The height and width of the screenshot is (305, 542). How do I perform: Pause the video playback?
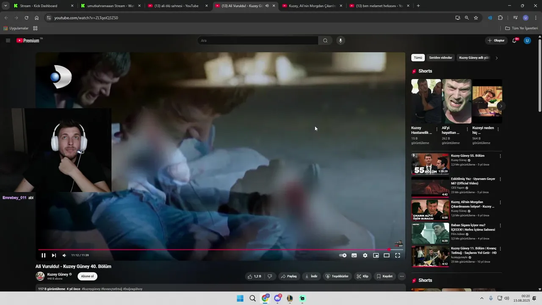[x=43, y=255]
